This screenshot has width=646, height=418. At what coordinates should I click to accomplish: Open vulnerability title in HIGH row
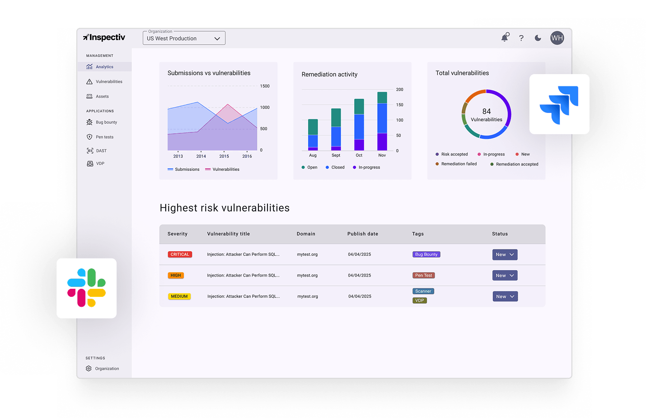243,275
